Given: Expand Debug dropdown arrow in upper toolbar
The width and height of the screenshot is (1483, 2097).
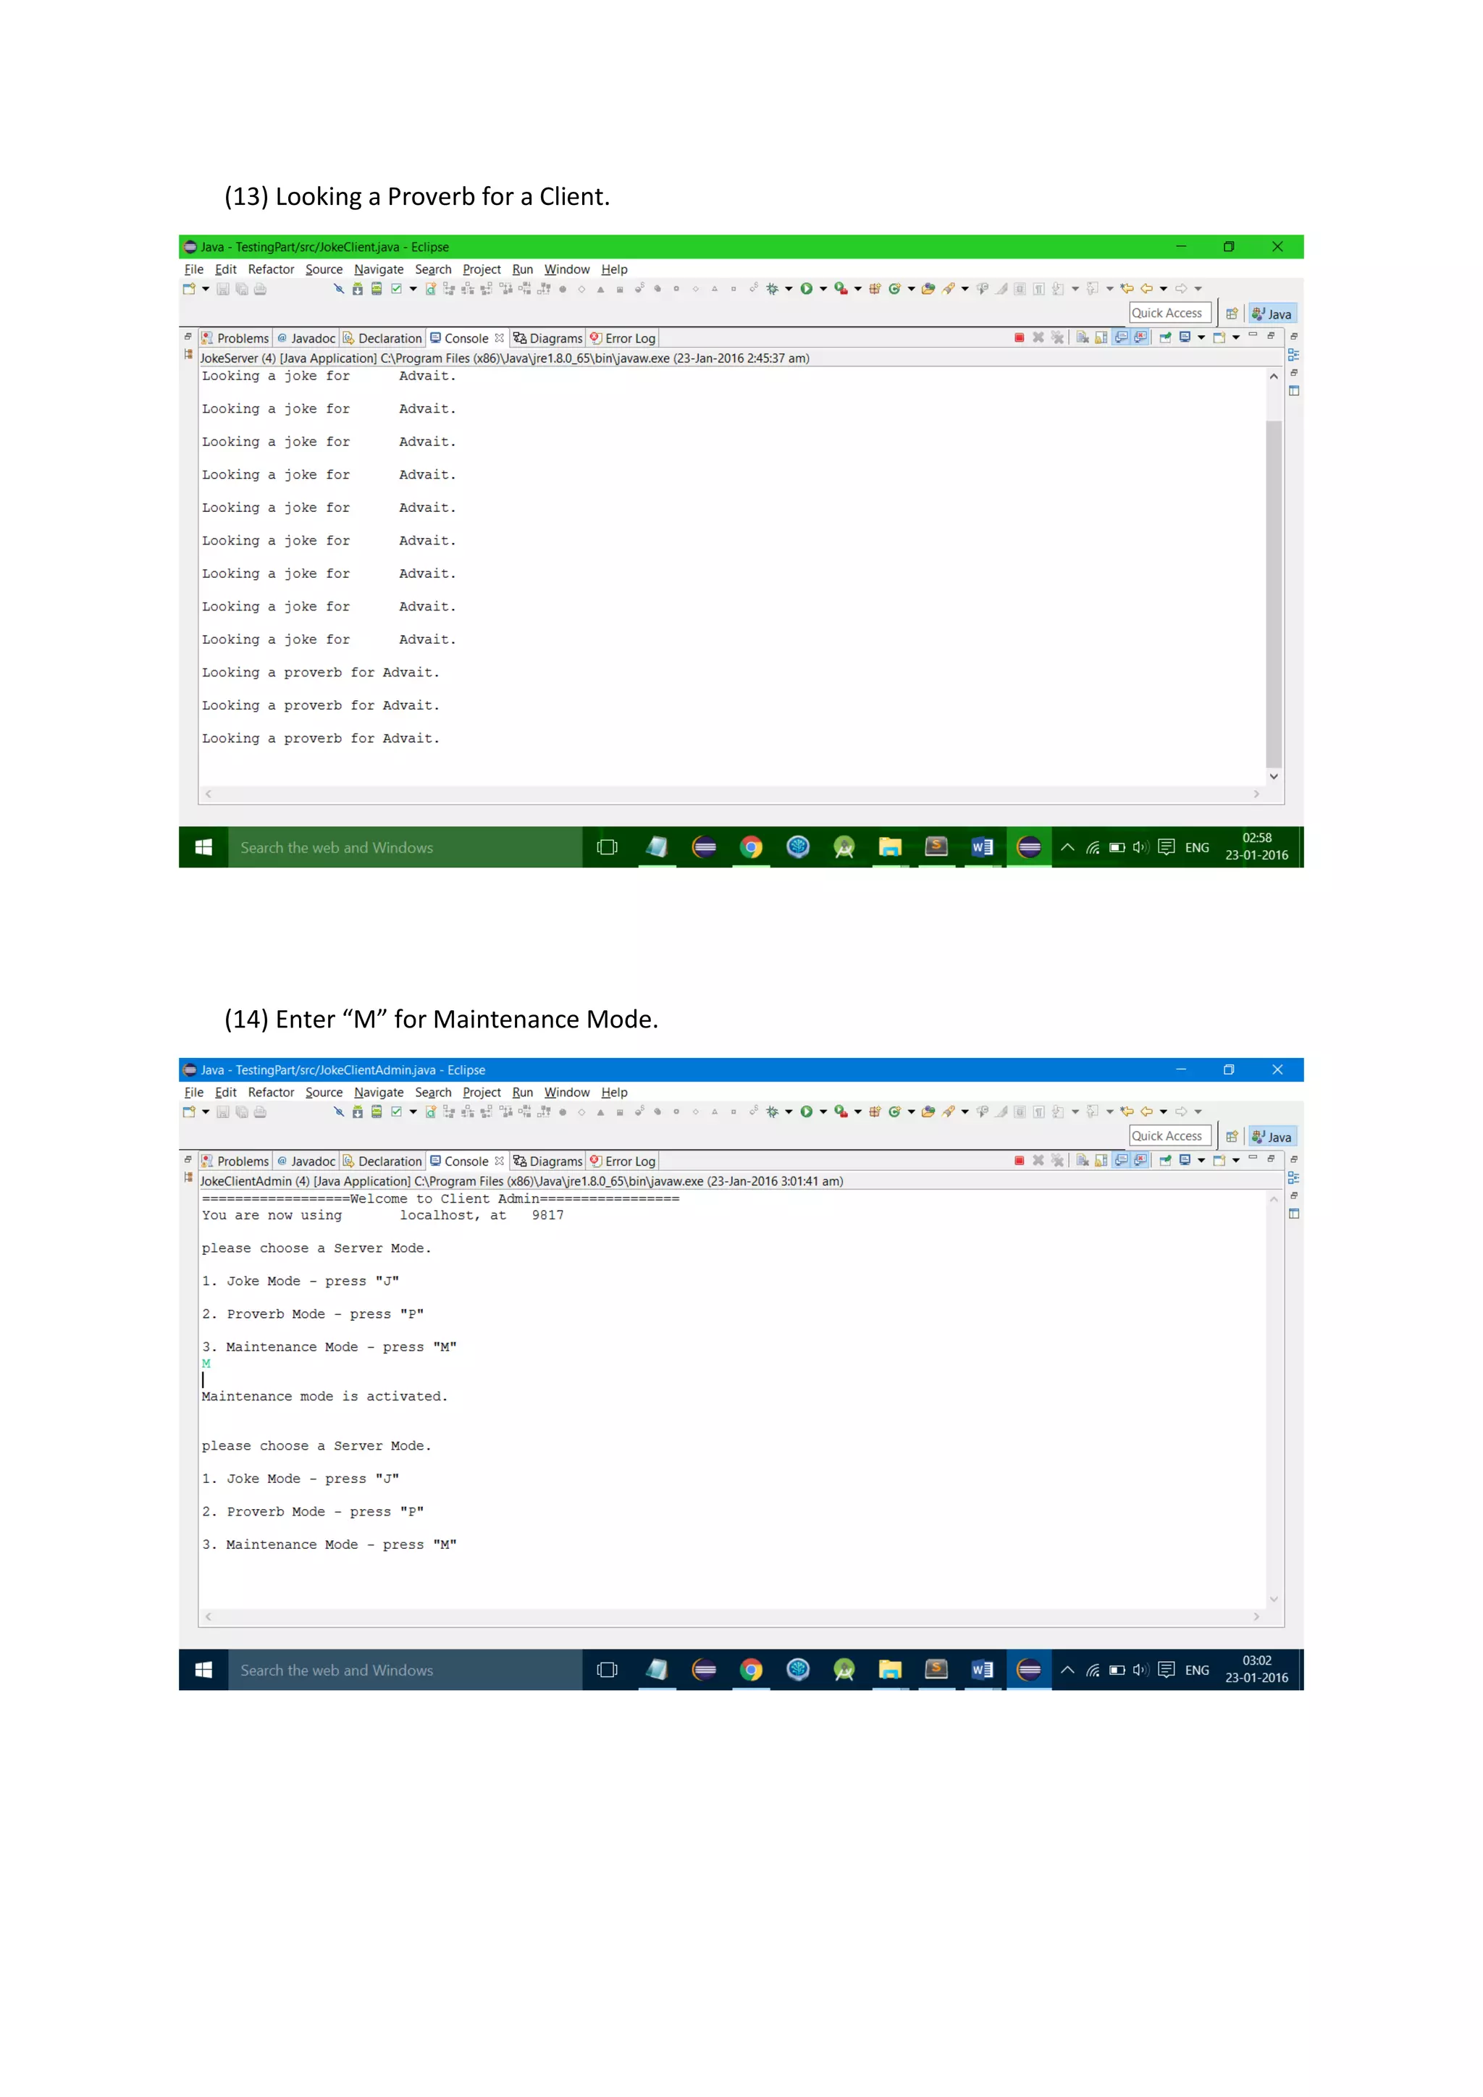Looking at the screenshot, I should (x=789, y=289).
